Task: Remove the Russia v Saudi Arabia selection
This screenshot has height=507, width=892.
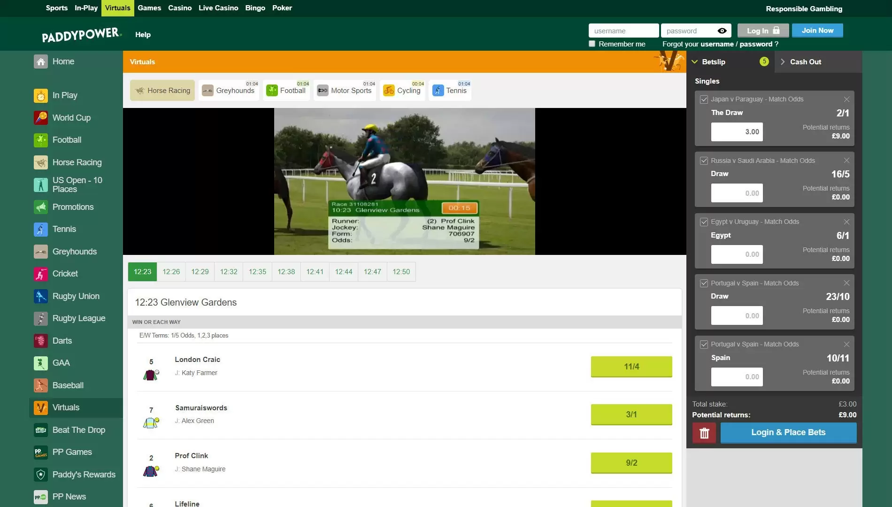Action: (x=846, y=161)
